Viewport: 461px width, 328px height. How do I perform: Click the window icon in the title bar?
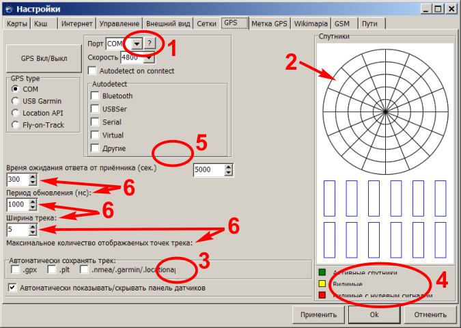pyautogui.click(x=8, y=8)
